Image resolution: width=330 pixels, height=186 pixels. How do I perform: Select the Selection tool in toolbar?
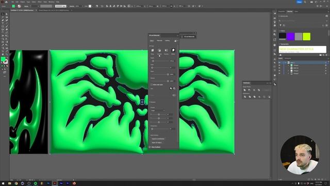coord(3,14)
